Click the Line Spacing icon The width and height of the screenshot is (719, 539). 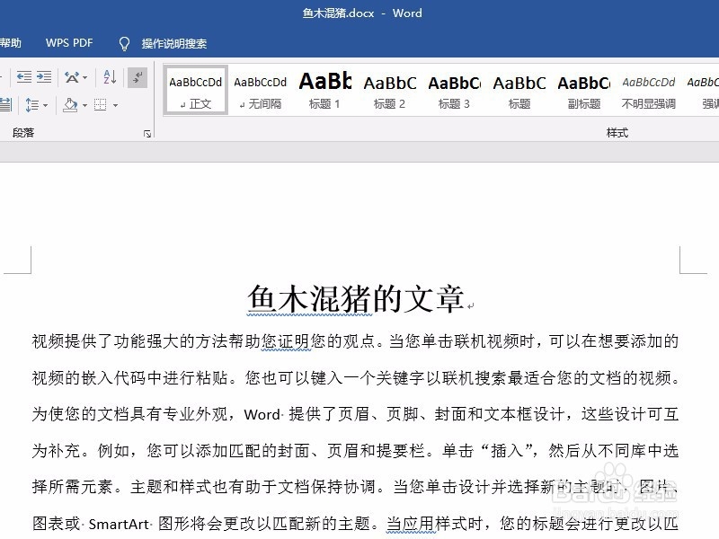31,103
